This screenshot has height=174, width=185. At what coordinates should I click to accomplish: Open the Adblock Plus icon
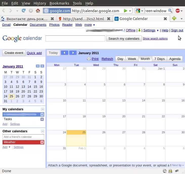[178, 11]
